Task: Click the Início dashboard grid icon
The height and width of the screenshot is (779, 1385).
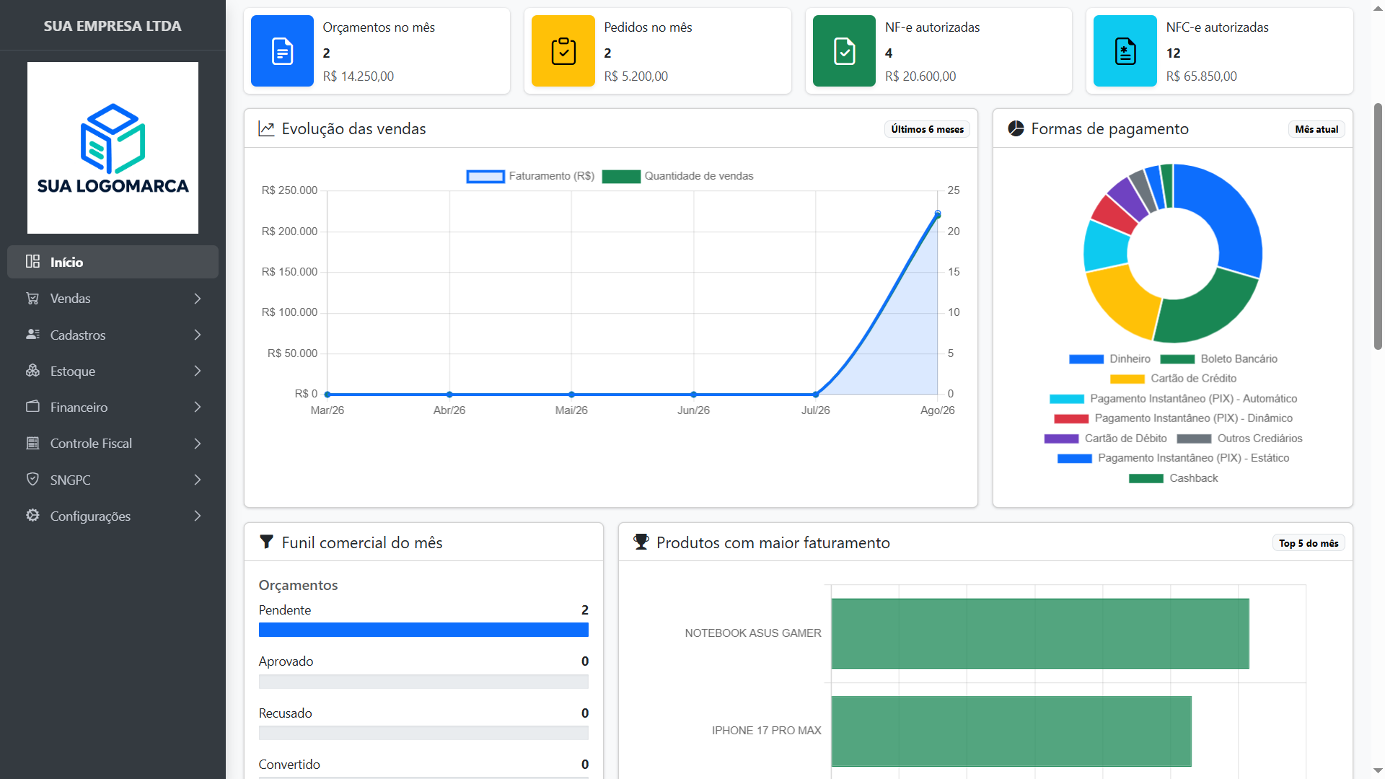Action: (32, 261)
